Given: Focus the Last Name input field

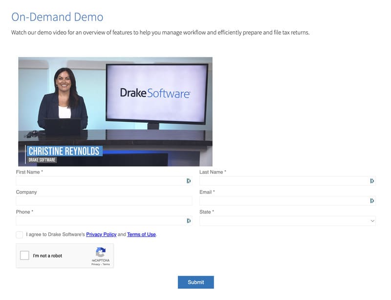Looking at the screenshot, I should coord(287,181).
